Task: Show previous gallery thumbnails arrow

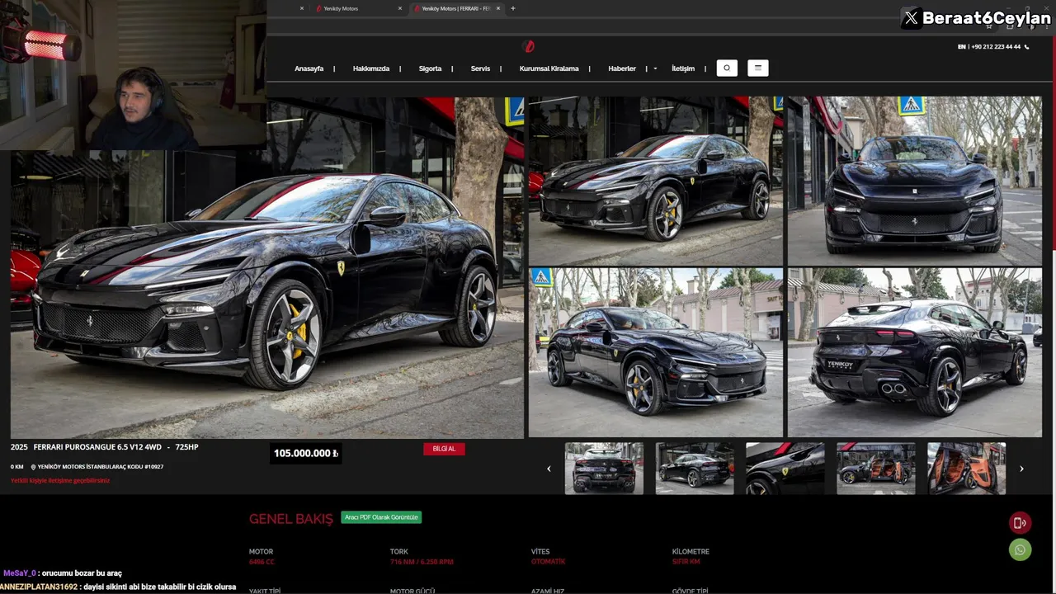Action: pos(549,469)
